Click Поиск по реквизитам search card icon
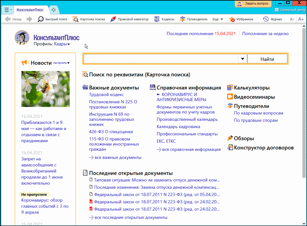This screenshot has width=307, height=226. pyautogui.click(x=85, y=75)
